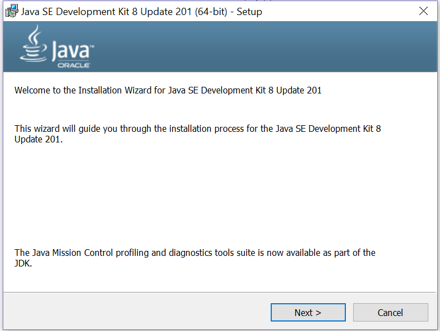Click the (64-bit) text in title bar
The width and height of the screenshot is (440, 331).
point(211,12)
